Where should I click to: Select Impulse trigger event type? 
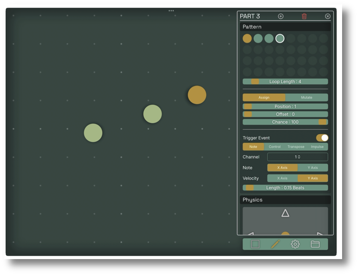(x=317, y=147)
